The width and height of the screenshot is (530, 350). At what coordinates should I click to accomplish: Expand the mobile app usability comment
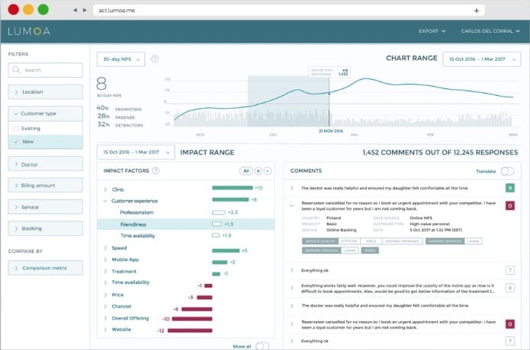(292, 288)
